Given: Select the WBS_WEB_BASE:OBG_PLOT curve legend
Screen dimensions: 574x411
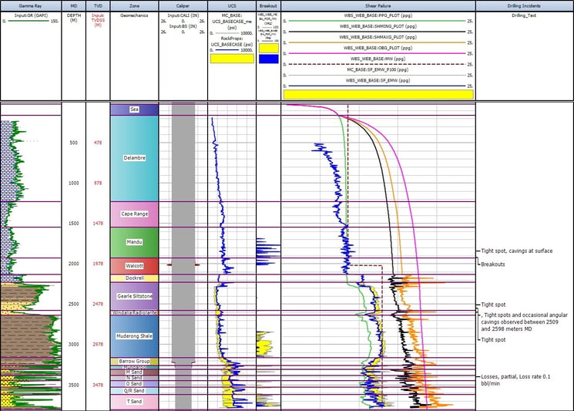Looking at the screenshot, I should point(378,51).
